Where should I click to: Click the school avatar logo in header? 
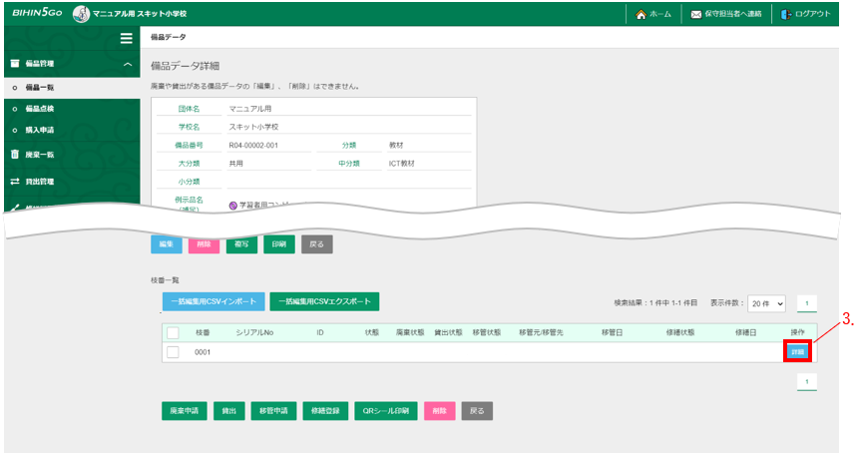tap(81, 14)
